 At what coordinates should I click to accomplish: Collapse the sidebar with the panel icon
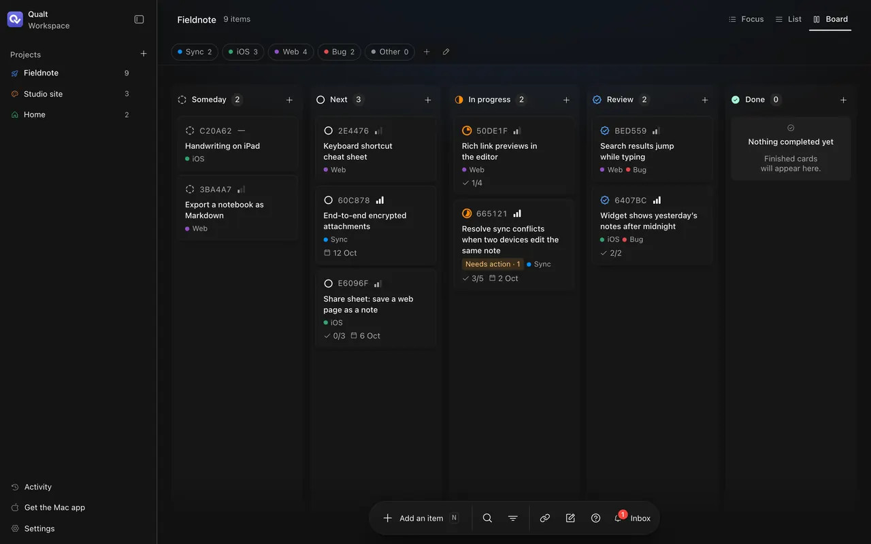139,20
